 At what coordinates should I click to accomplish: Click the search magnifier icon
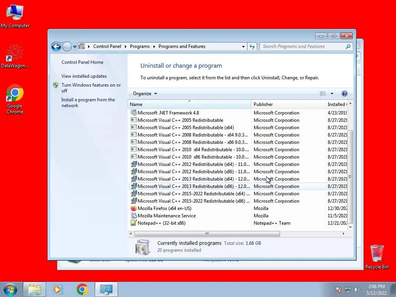click(348, 46)
